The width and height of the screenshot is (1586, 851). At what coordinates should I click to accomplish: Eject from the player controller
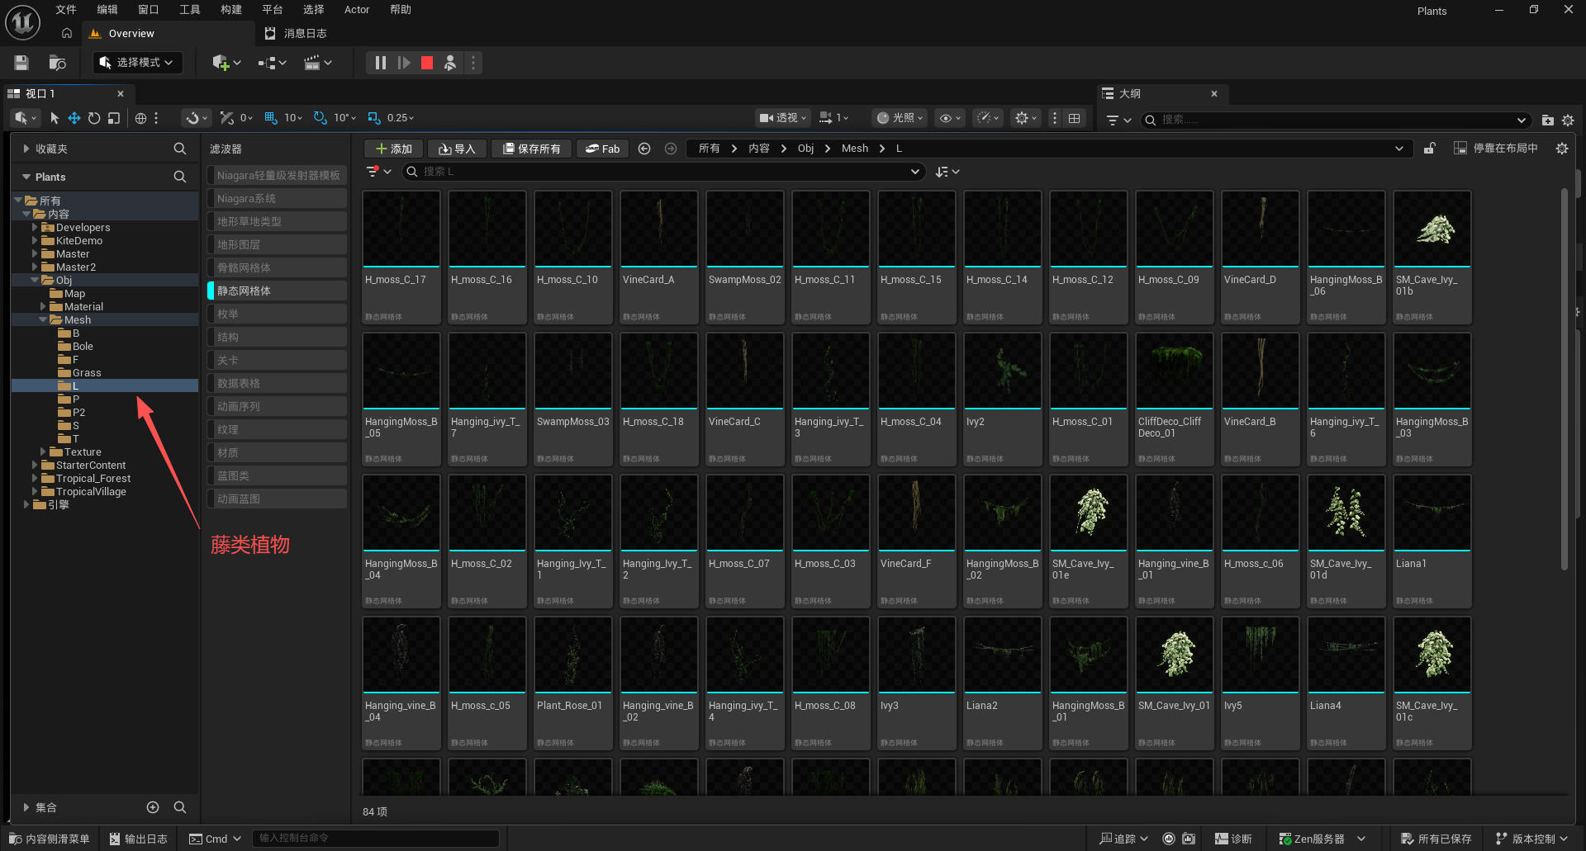click(x=450, y=63)
